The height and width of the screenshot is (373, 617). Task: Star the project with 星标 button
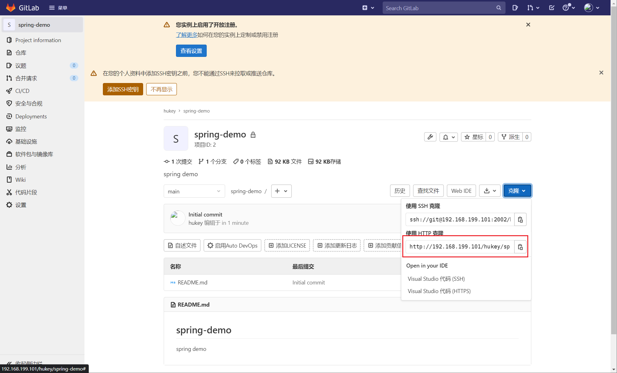coord(474,137)
